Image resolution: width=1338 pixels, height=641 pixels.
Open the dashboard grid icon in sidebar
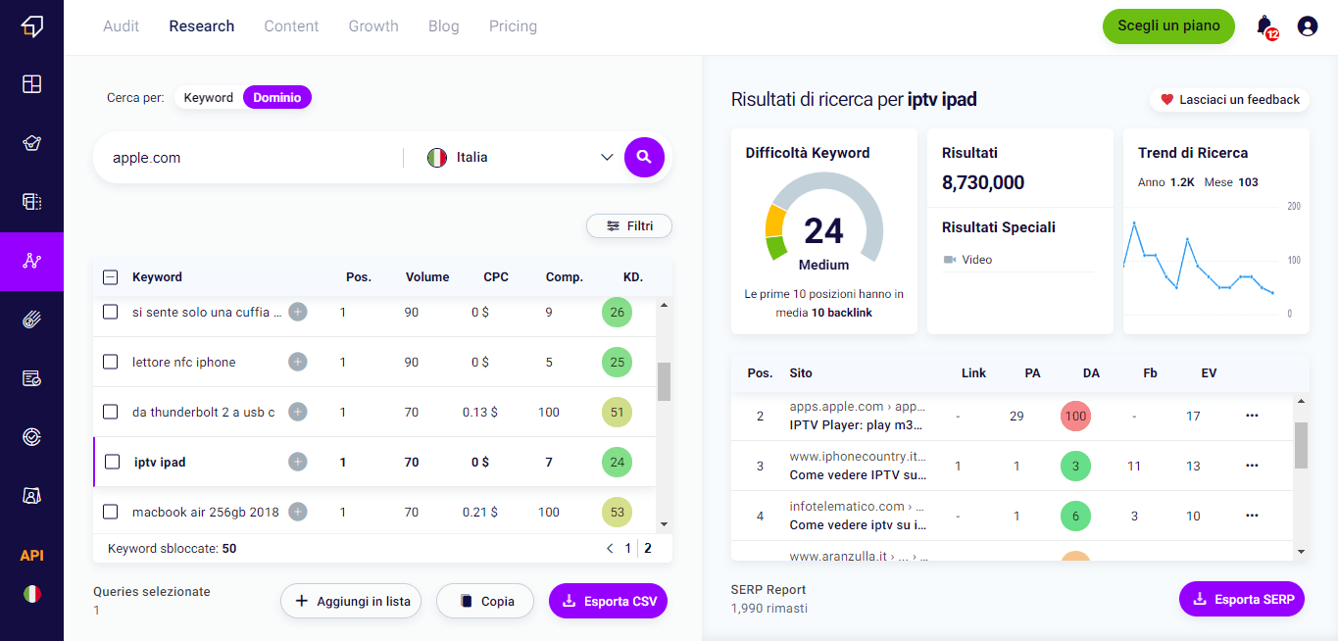pyautogui.click(x=31, y=84)
